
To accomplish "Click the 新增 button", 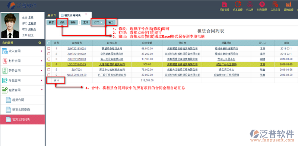I will [x=51, y=22].
